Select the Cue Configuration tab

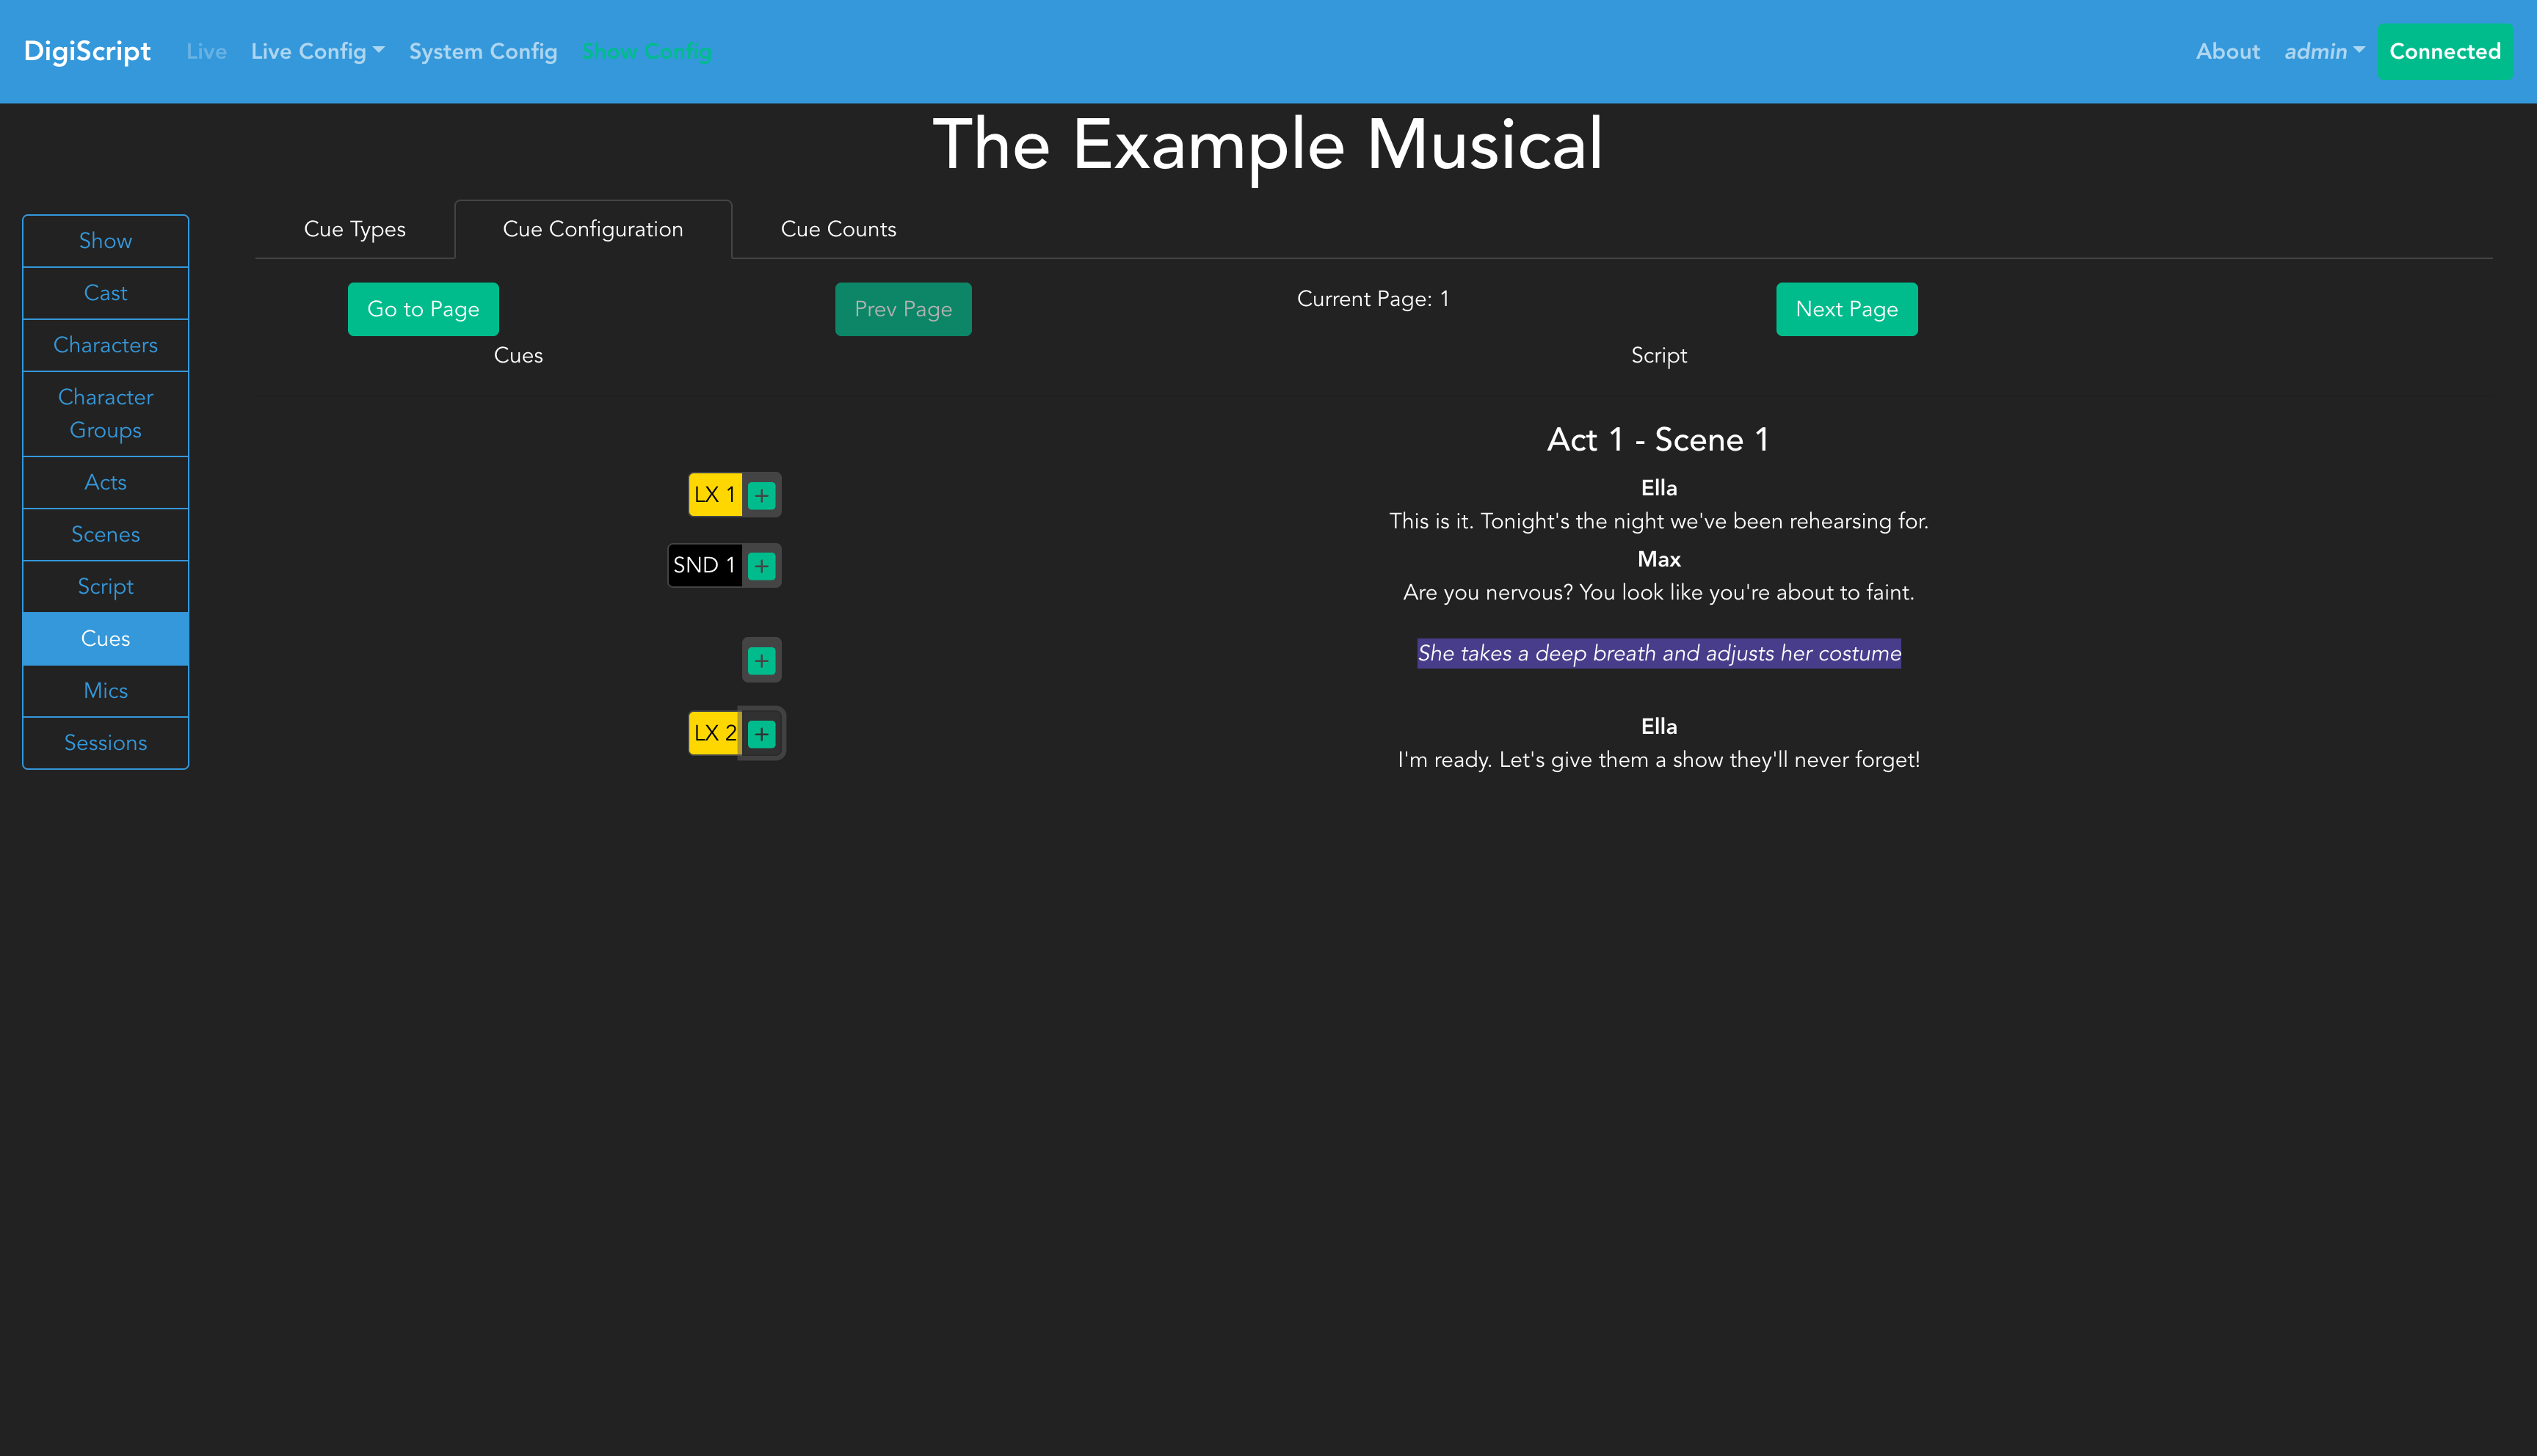click(592, 229)
